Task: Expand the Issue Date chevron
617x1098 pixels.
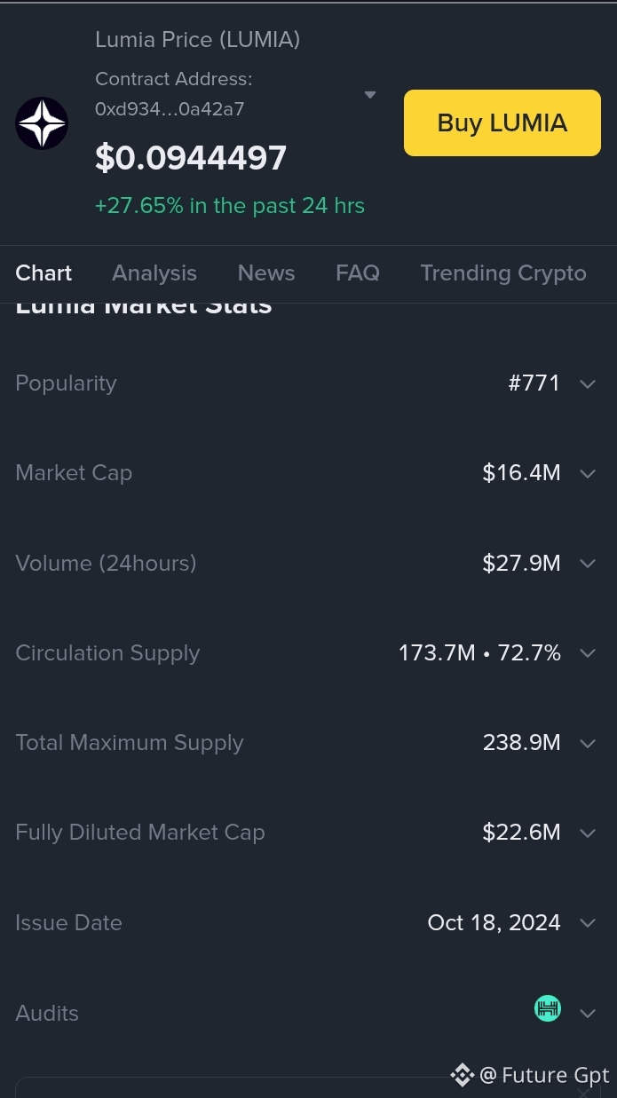Action: pos(587,923)
